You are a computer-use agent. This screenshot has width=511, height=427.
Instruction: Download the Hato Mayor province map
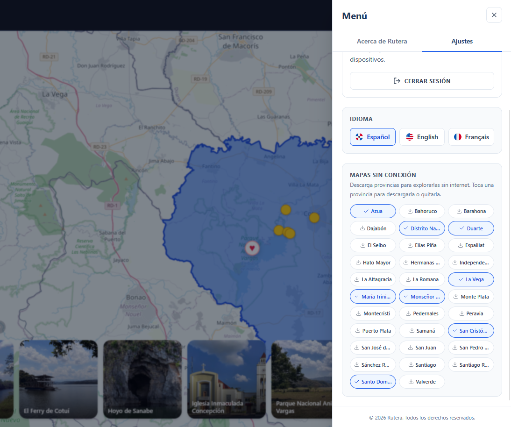[373, 263]
